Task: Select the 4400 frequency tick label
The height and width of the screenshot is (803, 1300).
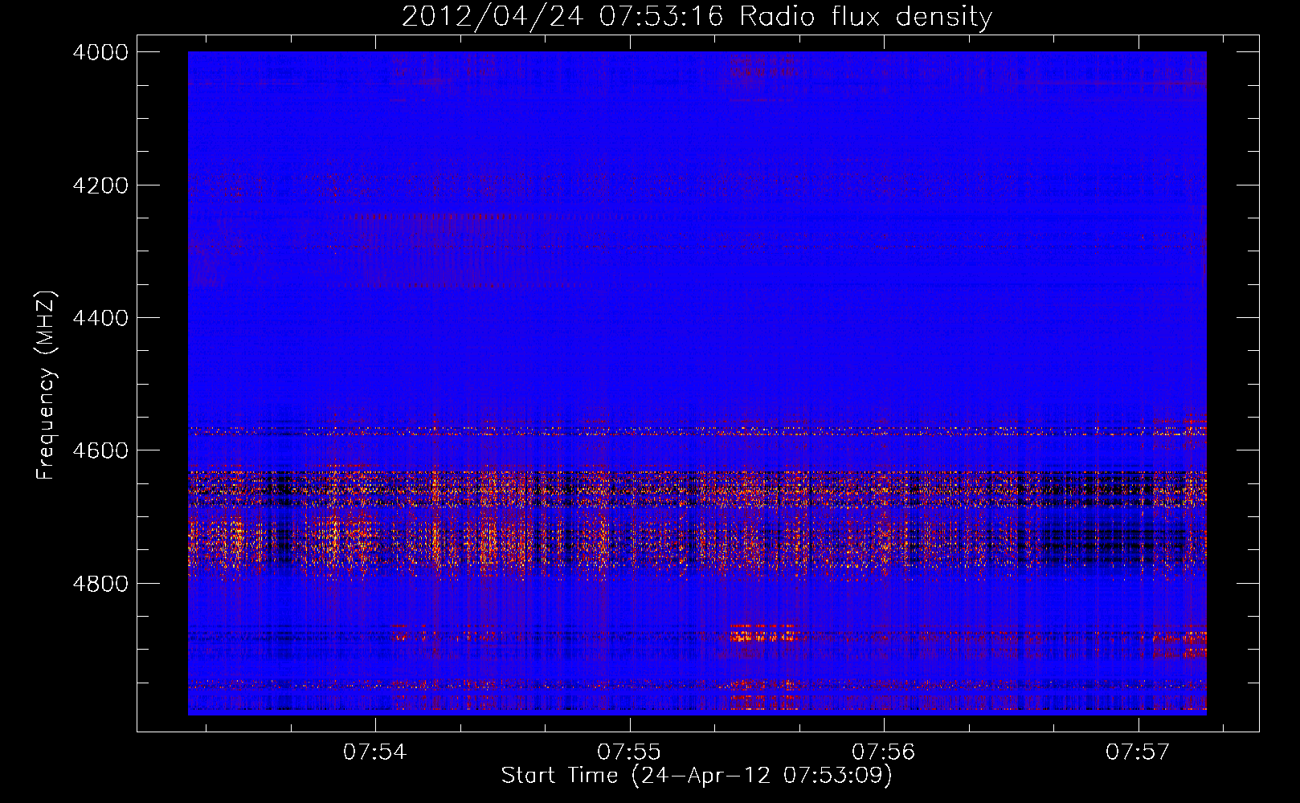Action: (x=100, y=318)
